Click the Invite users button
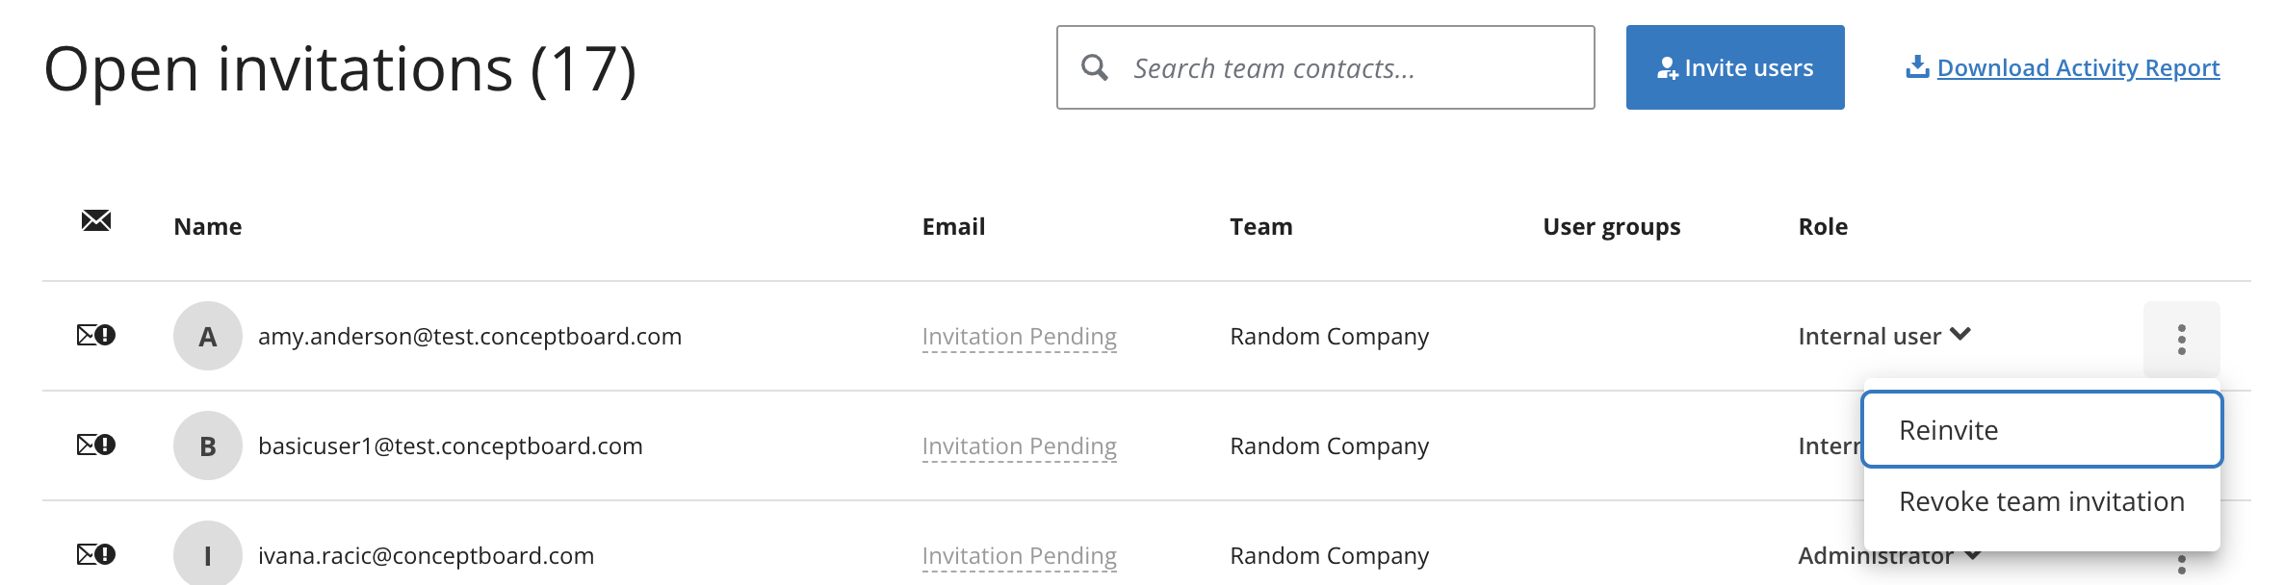Image resolution: width=2284 pixels, height=585 pixels. [x=1735, y=67]
